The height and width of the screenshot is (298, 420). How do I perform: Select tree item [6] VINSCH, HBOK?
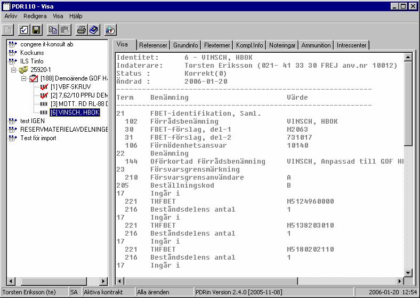[75, 112]
